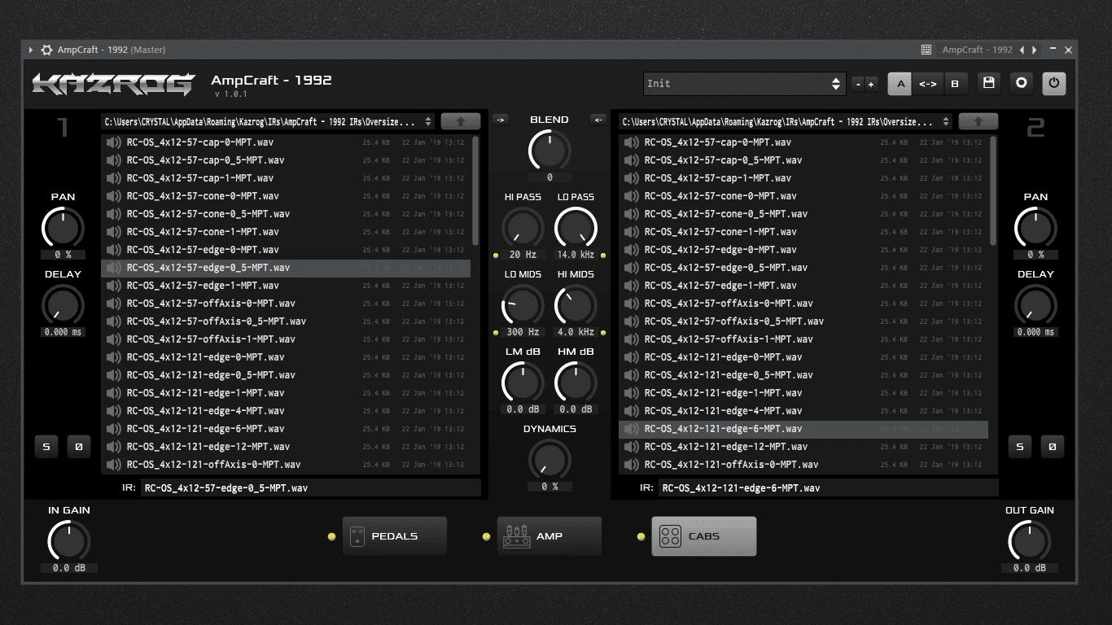The image size is (1112, 625).
Task: Toggle the lo pass LED beside 14.0 kHz
Action: click(603, 255)
